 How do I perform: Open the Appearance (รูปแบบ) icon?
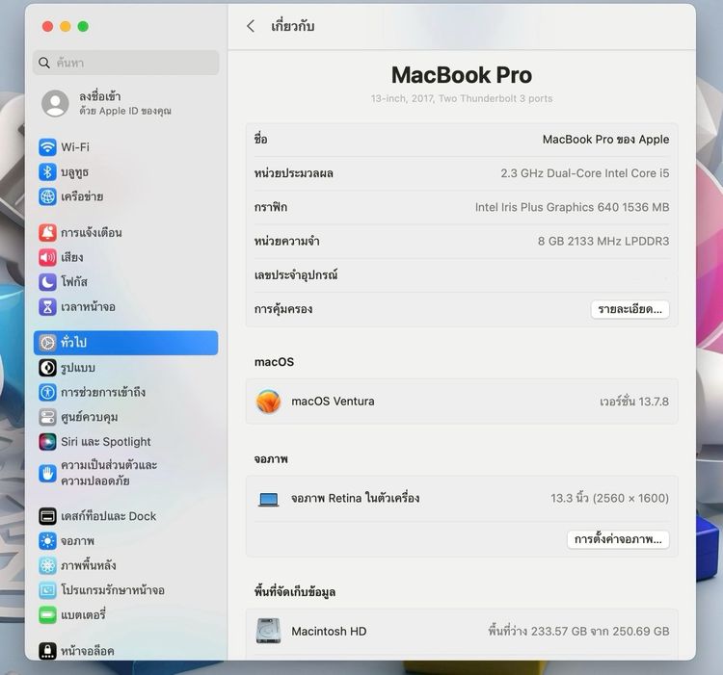click(x=47, y=368)
